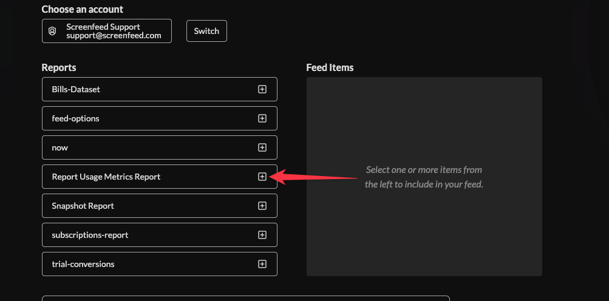This screenshot has width=609, height=301.
Task: Select the Report Usage Metrics Report label
Action: click(106, 177)
